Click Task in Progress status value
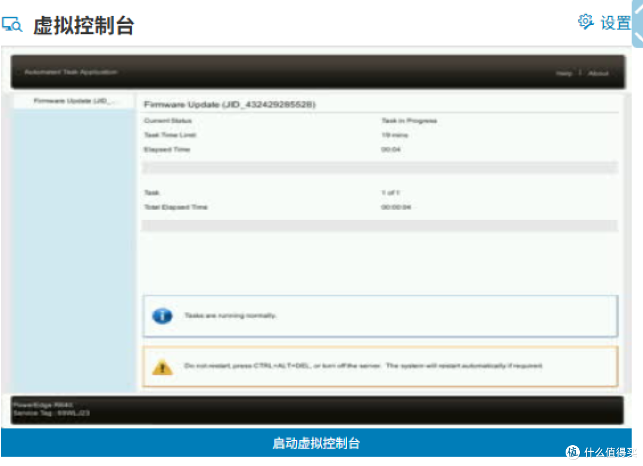The height and width of the screenshot is (466, 643). [409, 121]
